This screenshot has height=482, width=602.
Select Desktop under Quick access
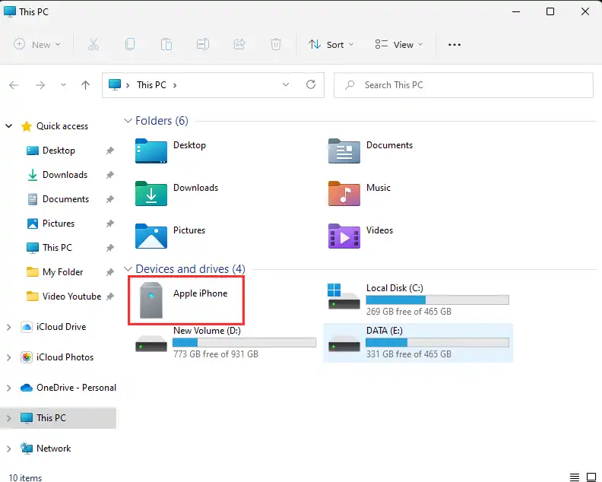pos(59,151)
